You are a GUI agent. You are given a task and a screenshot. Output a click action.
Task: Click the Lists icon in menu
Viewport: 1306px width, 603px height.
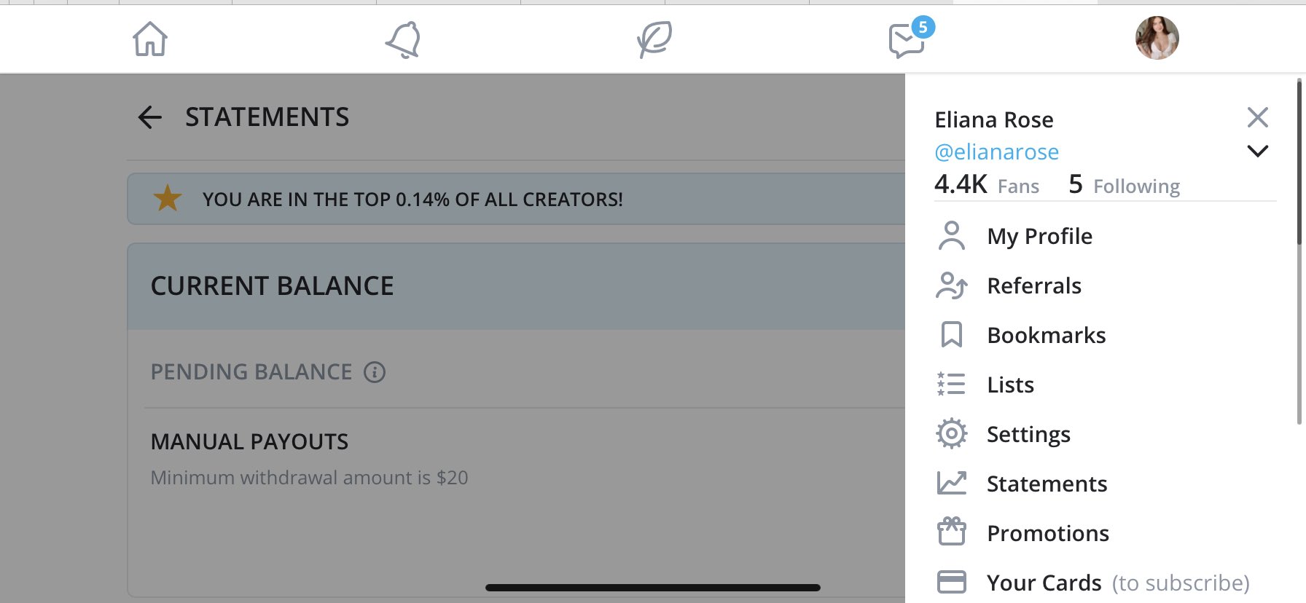point(951,384)
